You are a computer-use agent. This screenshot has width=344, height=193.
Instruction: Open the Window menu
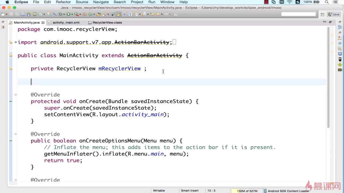tap(167, 2)
